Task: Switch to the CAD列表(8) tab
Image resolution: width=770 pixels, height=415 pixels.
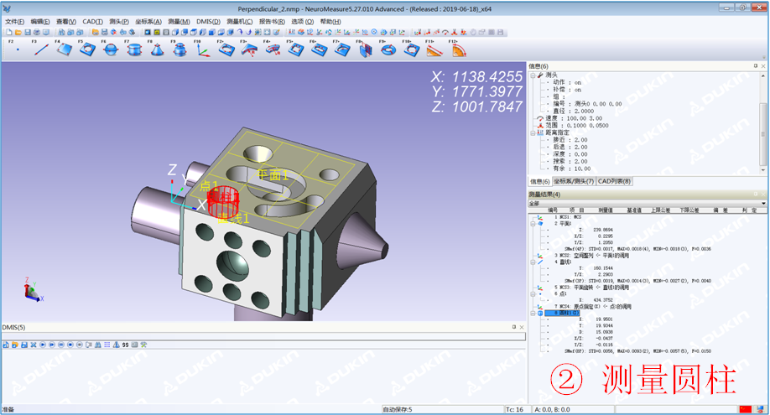Action: point(614,181)
